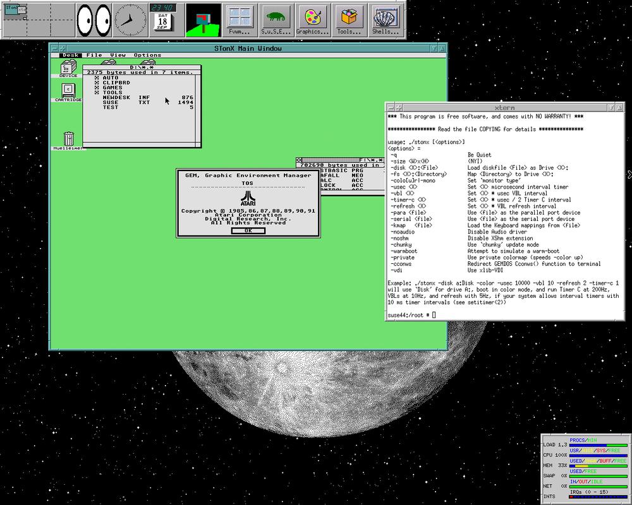The width and height of the screenshot is (632, 505).
Task: Click the SAT 18 SEP calendar icon
Action: [162, 22]
